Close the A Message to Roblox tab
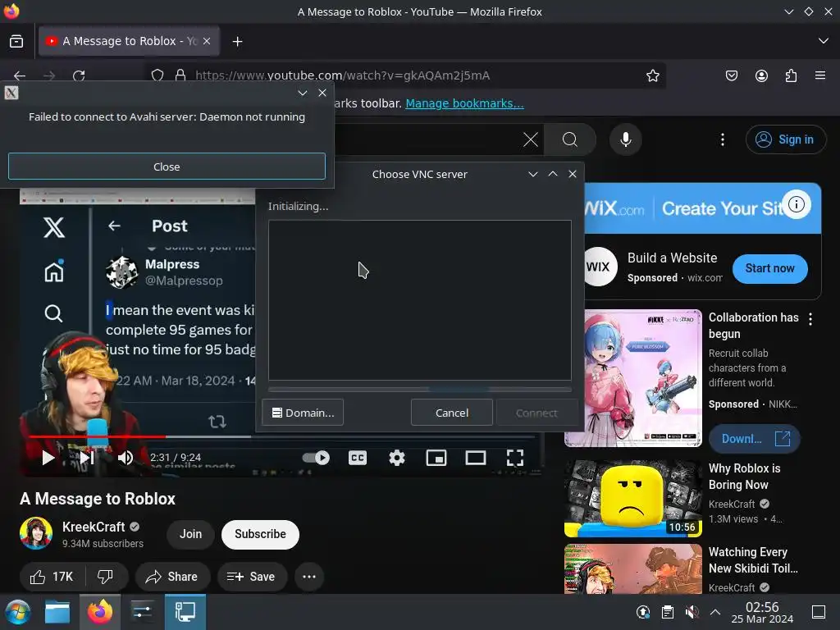Viewport: 840px width, 630px height. point(207,41)
